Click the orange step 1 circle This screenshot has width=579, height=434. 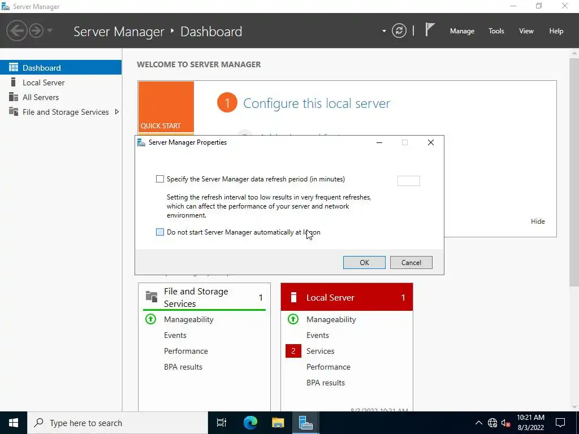(x=227, y=103)
